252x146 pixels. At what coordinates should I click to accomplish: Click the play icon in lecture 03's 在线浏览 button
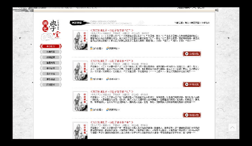[186, 115]
